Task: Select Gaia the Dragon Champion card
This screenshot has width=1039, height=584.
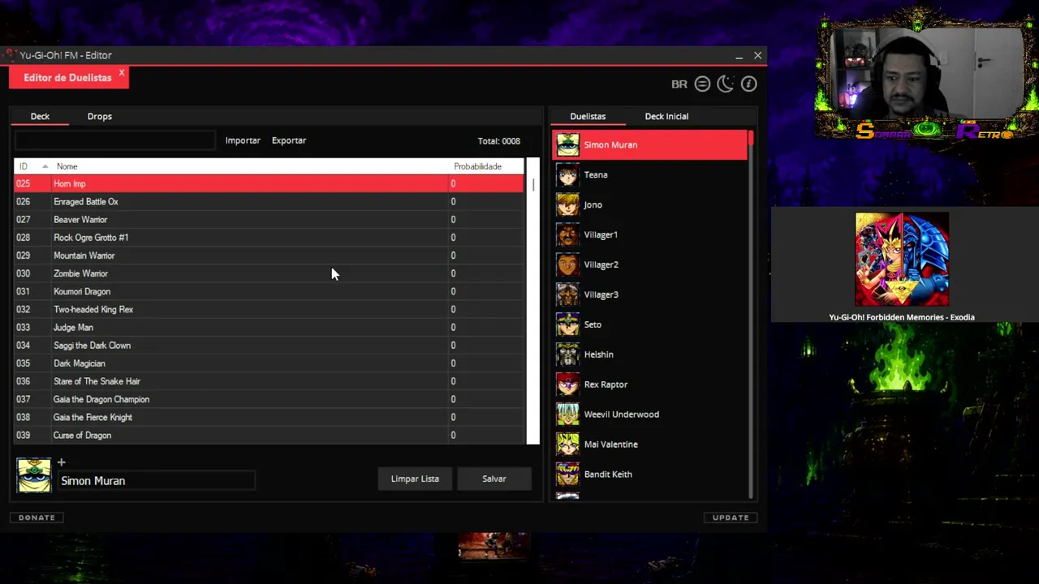Action: coord(269,399)
